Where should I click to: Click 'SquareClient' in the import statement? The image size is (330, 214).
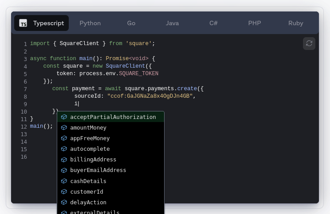click(x=79, y=43)
